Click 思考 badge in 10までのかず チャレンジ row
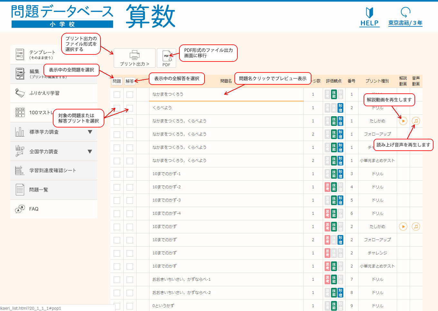 (x=328, y=253)
